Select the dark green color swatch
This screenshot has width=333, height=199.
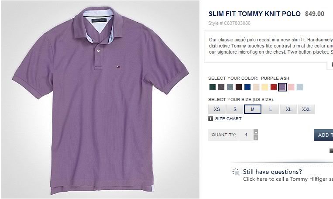click(x=212, y=87)
